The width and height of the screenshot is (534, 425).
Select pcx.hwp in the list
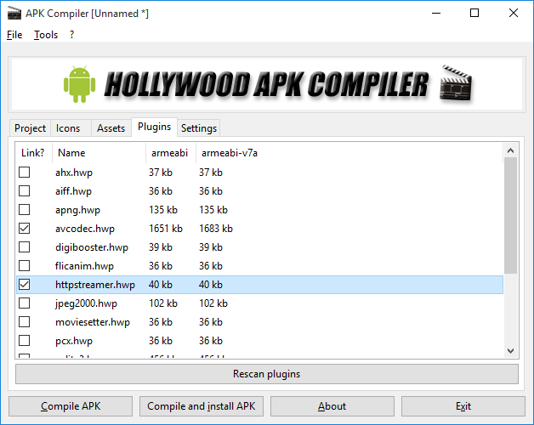pos(74,341)
